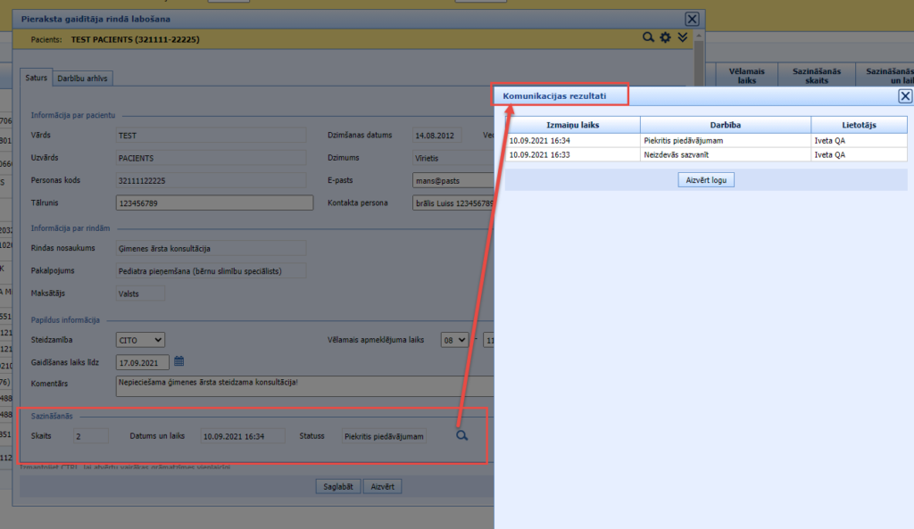This screenshot has height=529, width=914.
Task: Click into the Tālrunis phone field
Action: coord(214,203)
